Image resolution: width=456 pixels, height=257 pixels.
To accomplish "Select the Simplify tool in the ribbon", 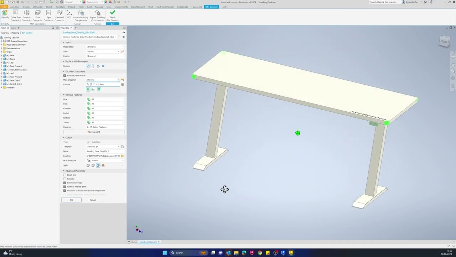I will pyautogui.click(x=5, y=15).
